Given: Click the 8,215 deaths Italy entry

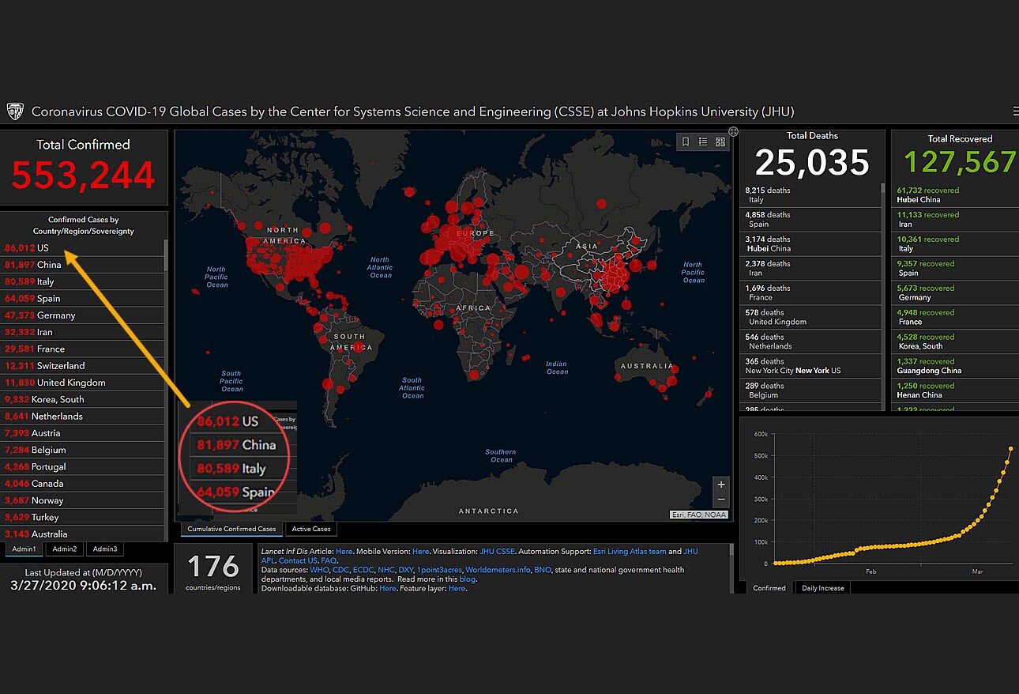Looking at the screenshot, I should (811, 195).
